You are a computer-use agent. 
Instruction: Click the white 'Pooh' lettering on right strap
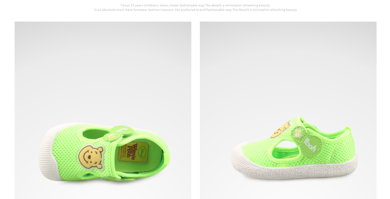(310, 145)
